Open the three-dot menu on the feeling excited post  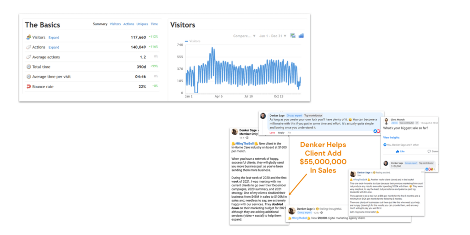click(422, 172)
